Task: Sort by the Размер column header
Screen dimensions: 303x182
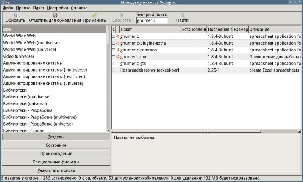Action: coord(241,30)
